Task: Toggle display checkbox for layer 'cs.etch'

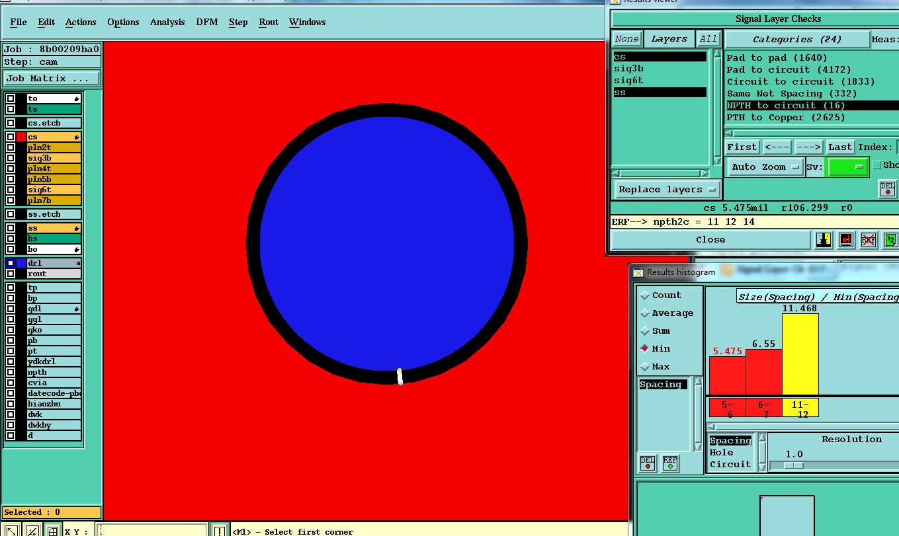Action: click(11, 123)
